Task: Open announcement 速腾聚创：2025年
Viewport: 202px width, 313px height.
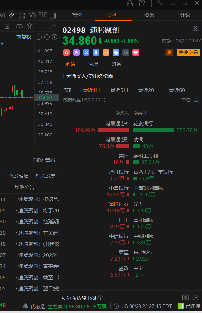Action: 38,255
